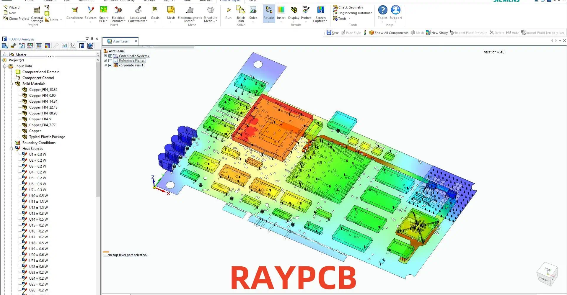Switch to the Asm1.asm document tab

coord(121,41)
